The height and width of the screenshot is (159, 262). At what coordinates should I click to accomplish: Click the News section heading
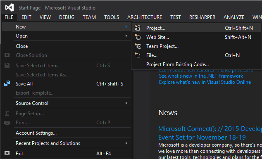(x=168, y=113)
